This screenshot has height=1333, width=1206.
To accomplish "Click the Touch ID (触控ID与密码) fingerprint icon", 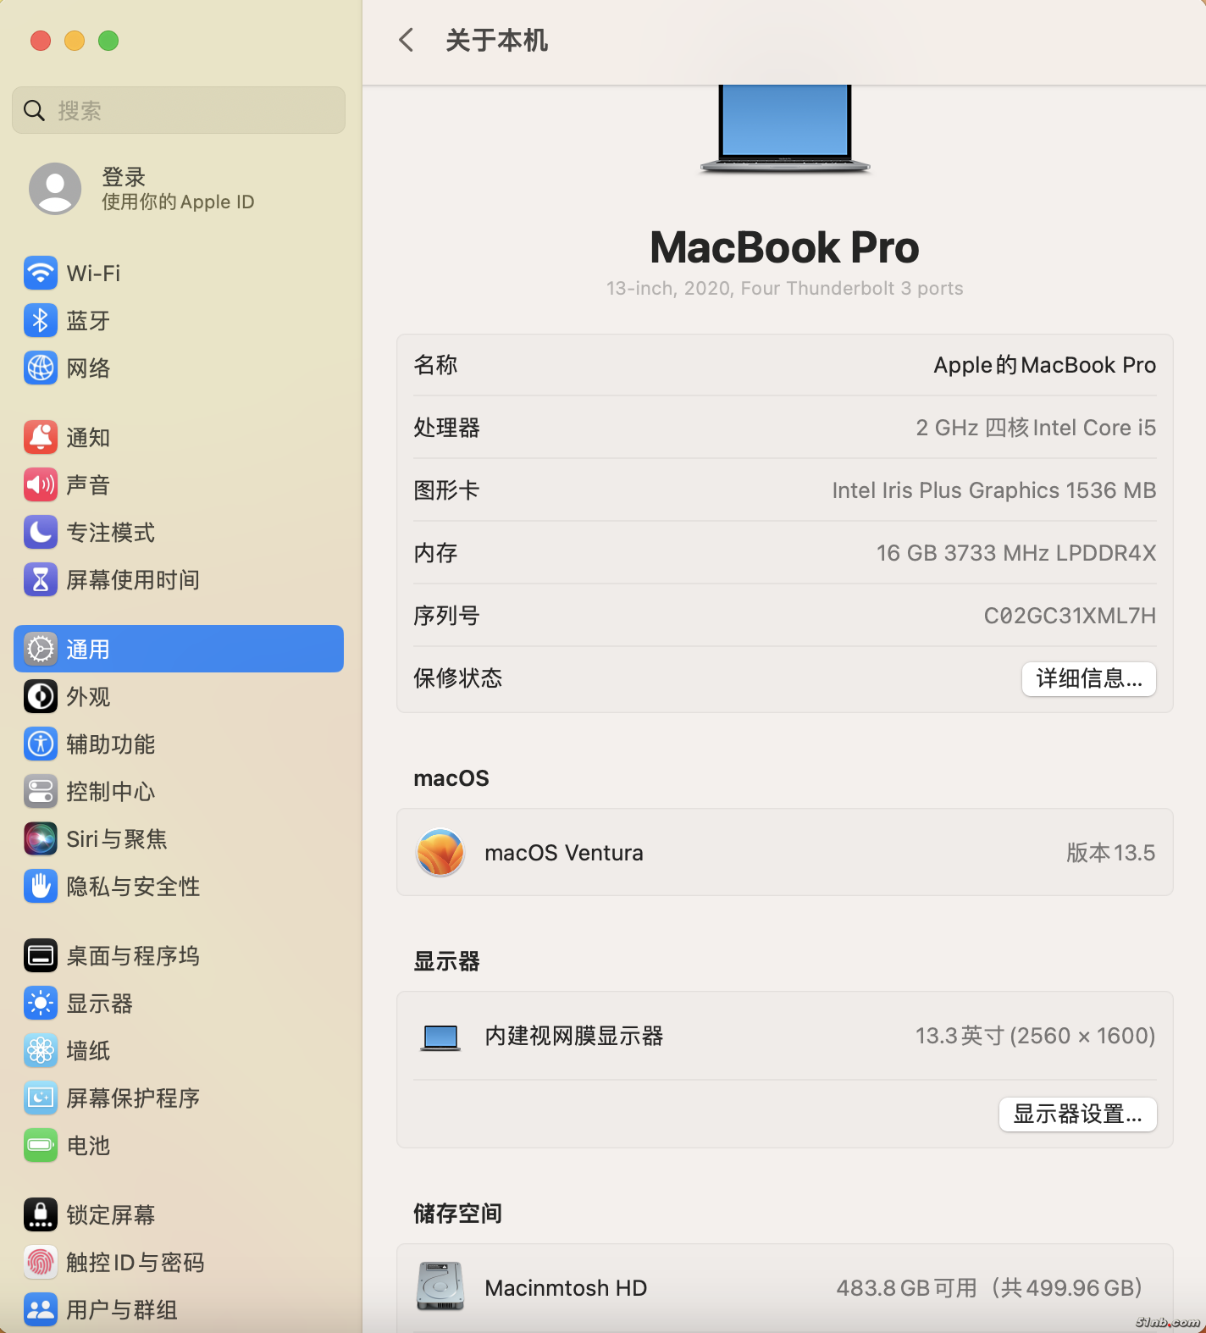I will tap(41, 1262).
